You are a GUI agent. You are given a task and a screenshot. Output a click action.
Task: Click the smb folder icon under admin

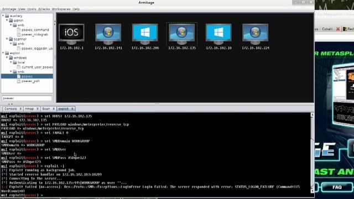[15, 25]
